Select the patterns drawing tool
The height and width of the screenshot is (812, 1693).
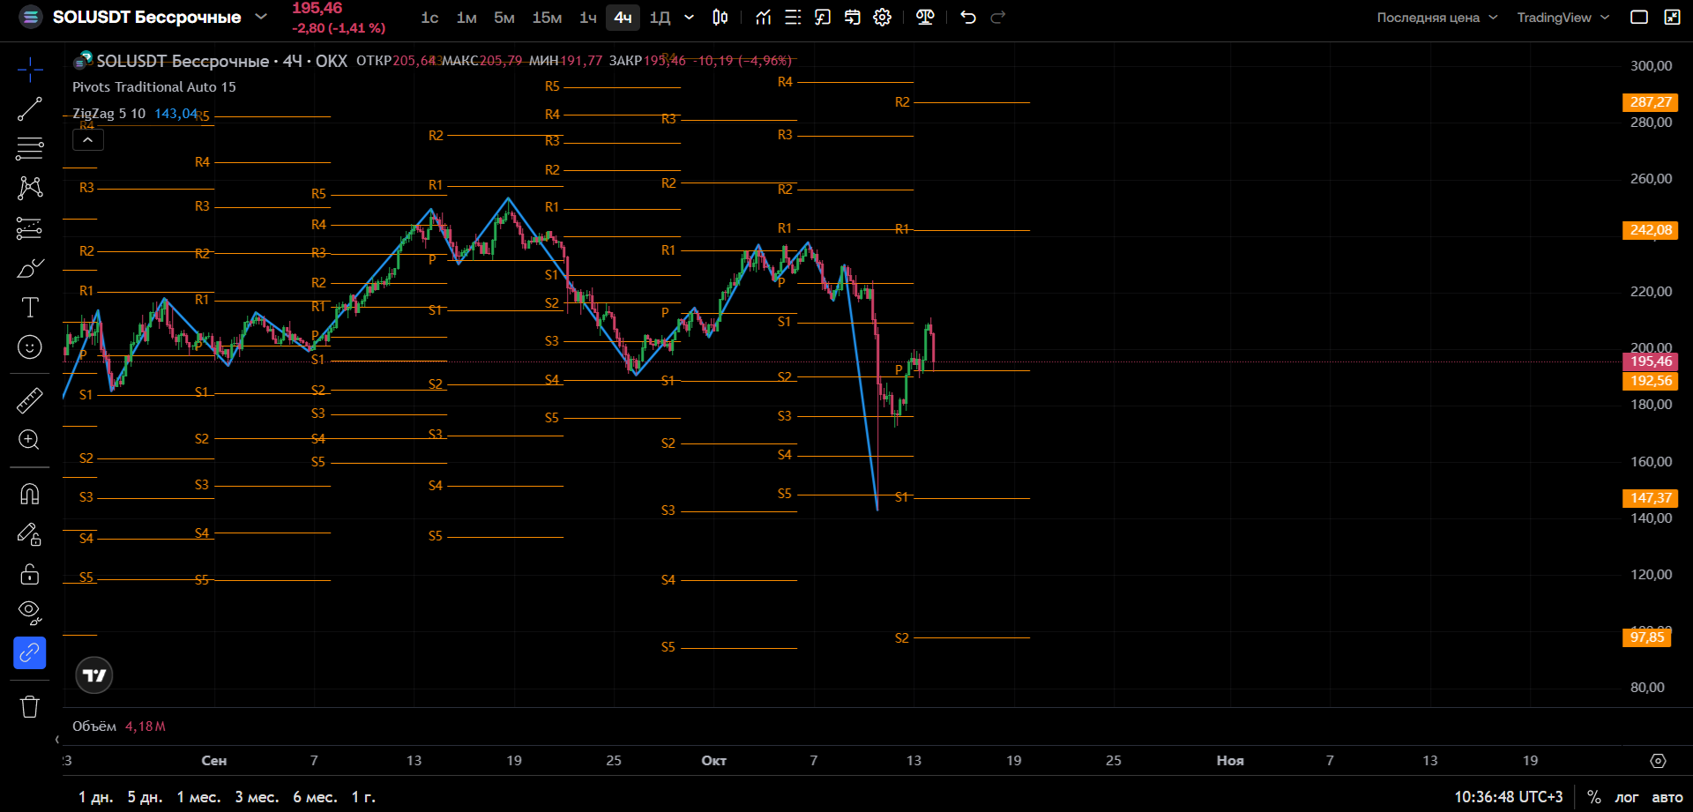pyautogui.click(x=30, y=187)
